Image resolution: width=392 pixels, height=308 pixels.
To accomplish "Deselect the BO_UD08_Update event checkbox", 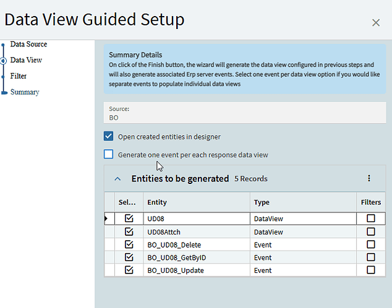I will pos(129,270).
